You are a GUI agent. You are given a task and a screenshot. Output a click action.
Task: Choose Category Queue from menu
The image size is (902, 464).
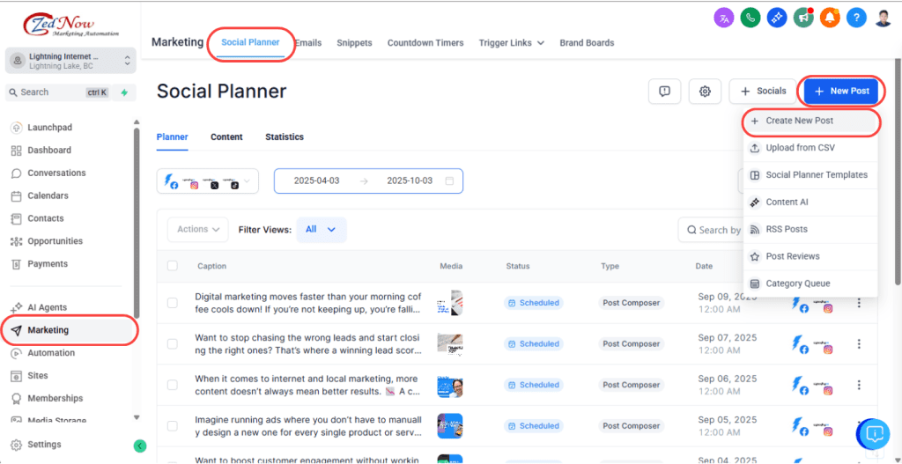[810, 284]
